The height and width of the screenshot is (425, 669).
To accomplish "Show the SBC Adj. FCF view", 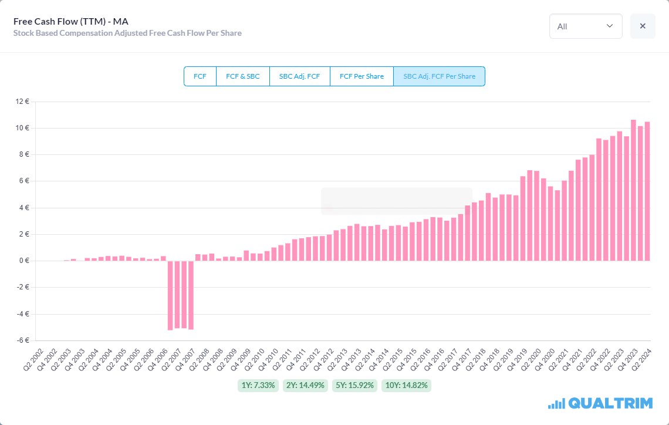I will 299,76.
